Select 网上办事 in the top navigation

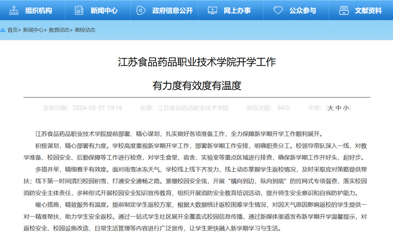click(237, 10)
